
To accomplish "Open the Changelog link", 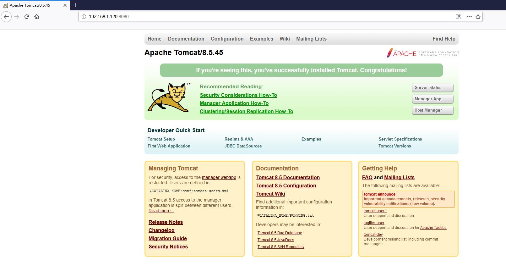I will tap(161, 230).
